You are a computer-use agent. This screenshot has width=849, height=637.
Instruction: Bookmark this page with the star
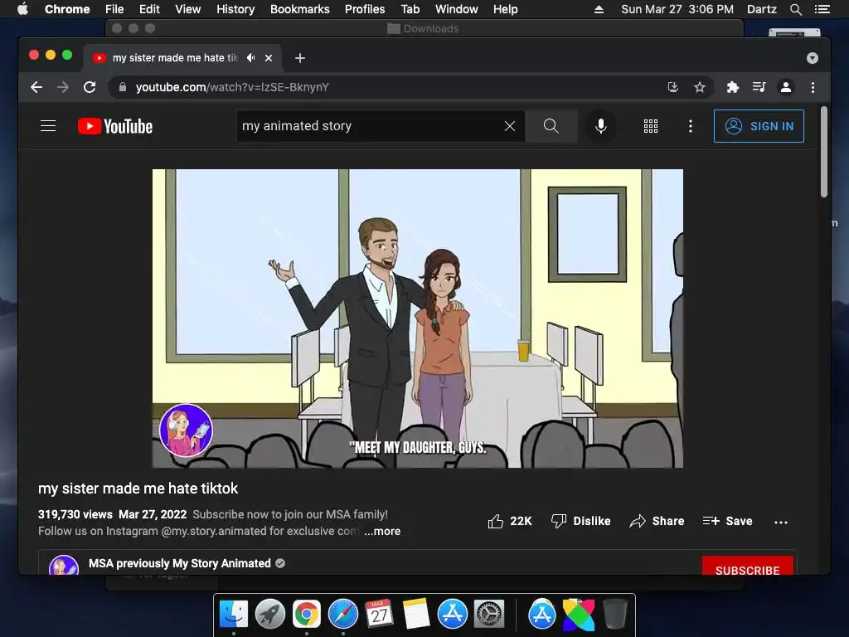(700, 87)
